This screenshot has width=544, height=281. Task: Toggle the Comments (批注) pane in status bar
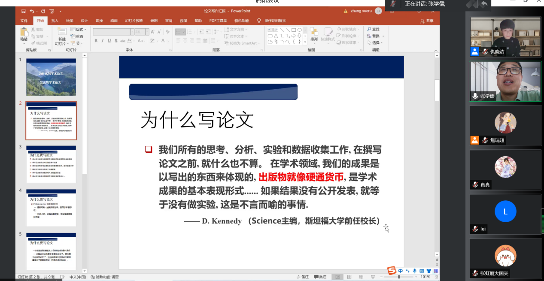click(x=320, y=277)
